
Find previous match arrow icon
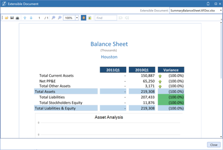[121, 18]
